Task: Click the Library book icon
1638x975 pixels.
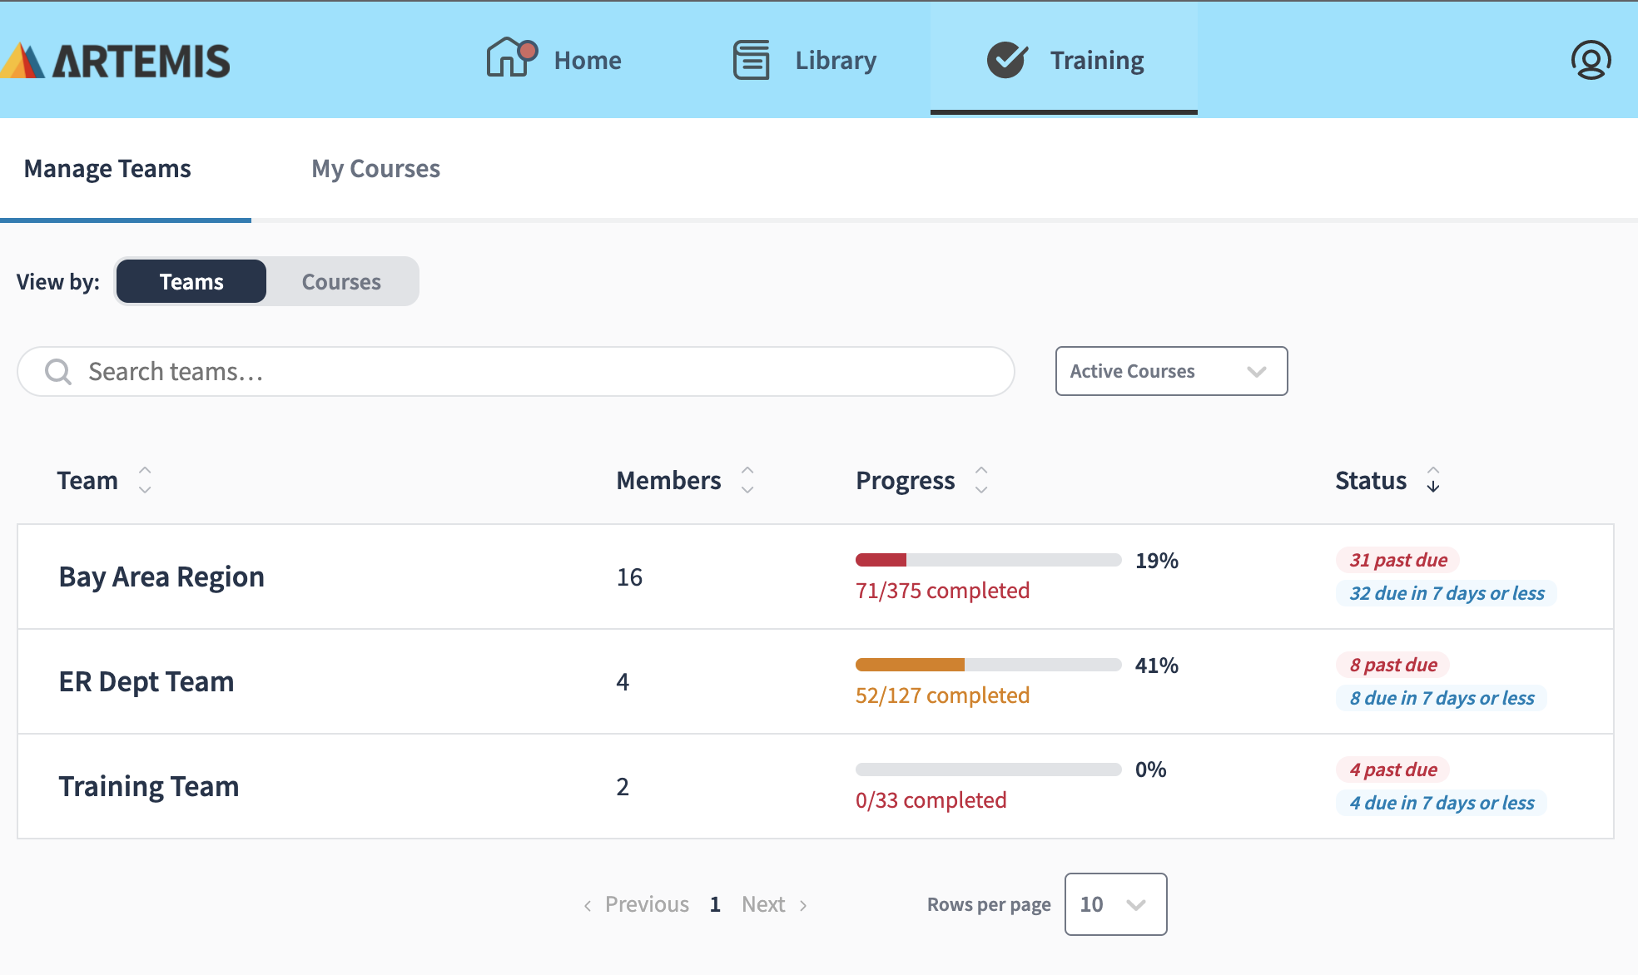Action: click(751, 60)
